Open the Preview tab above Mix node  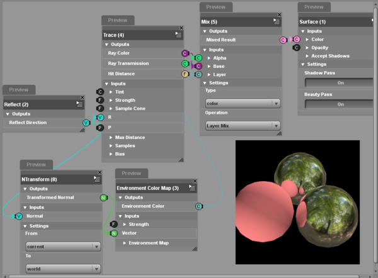[x=215, y=7]
